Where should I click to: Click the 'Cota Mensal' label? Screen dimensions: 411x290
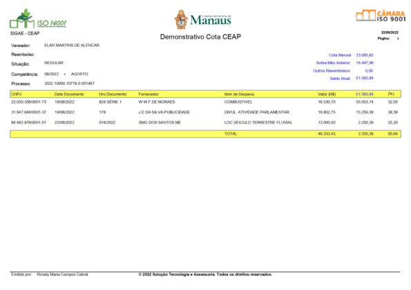point(340,55)
